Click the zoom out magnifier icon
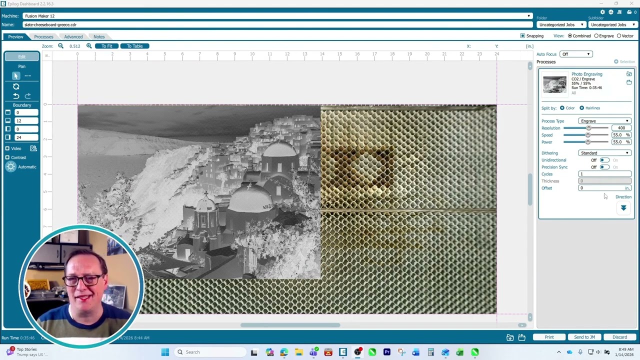The image size is (640, 360). (60, 46)
